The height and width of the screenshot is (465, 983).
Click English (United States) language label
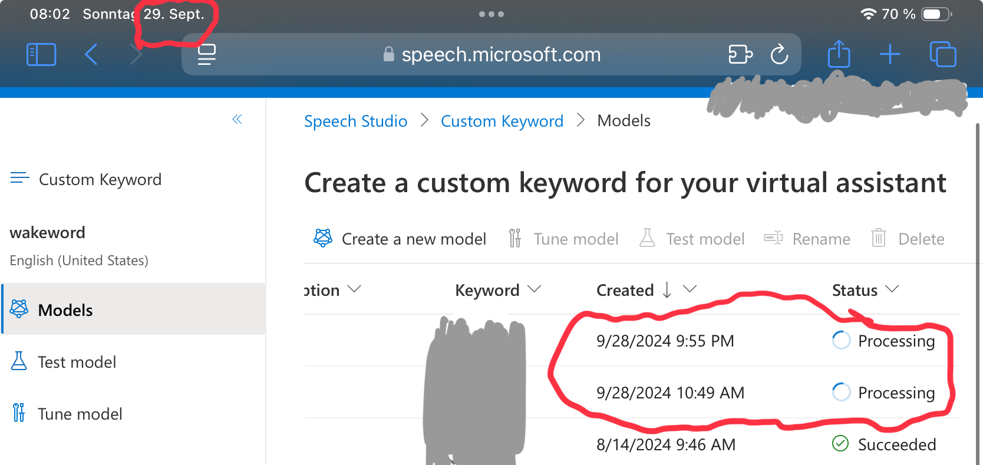tap(79, 260)
